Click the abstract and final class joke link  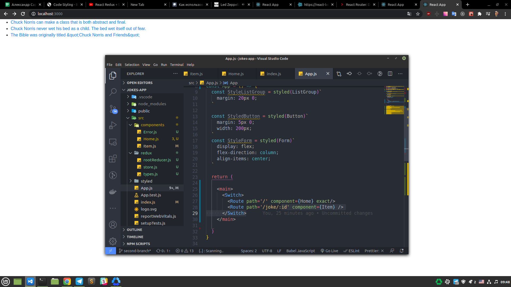tap(68, 22)
